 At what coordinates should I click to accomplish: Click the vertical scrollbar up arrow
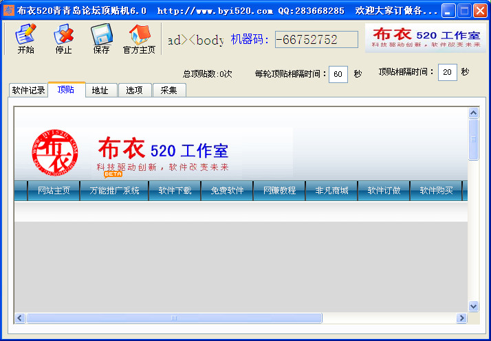[473, 113]
